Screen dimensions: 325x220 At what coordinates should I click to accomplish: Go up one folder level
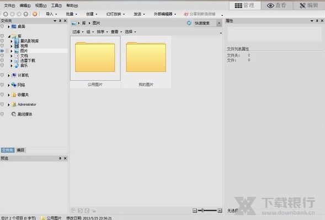(26, 14)
